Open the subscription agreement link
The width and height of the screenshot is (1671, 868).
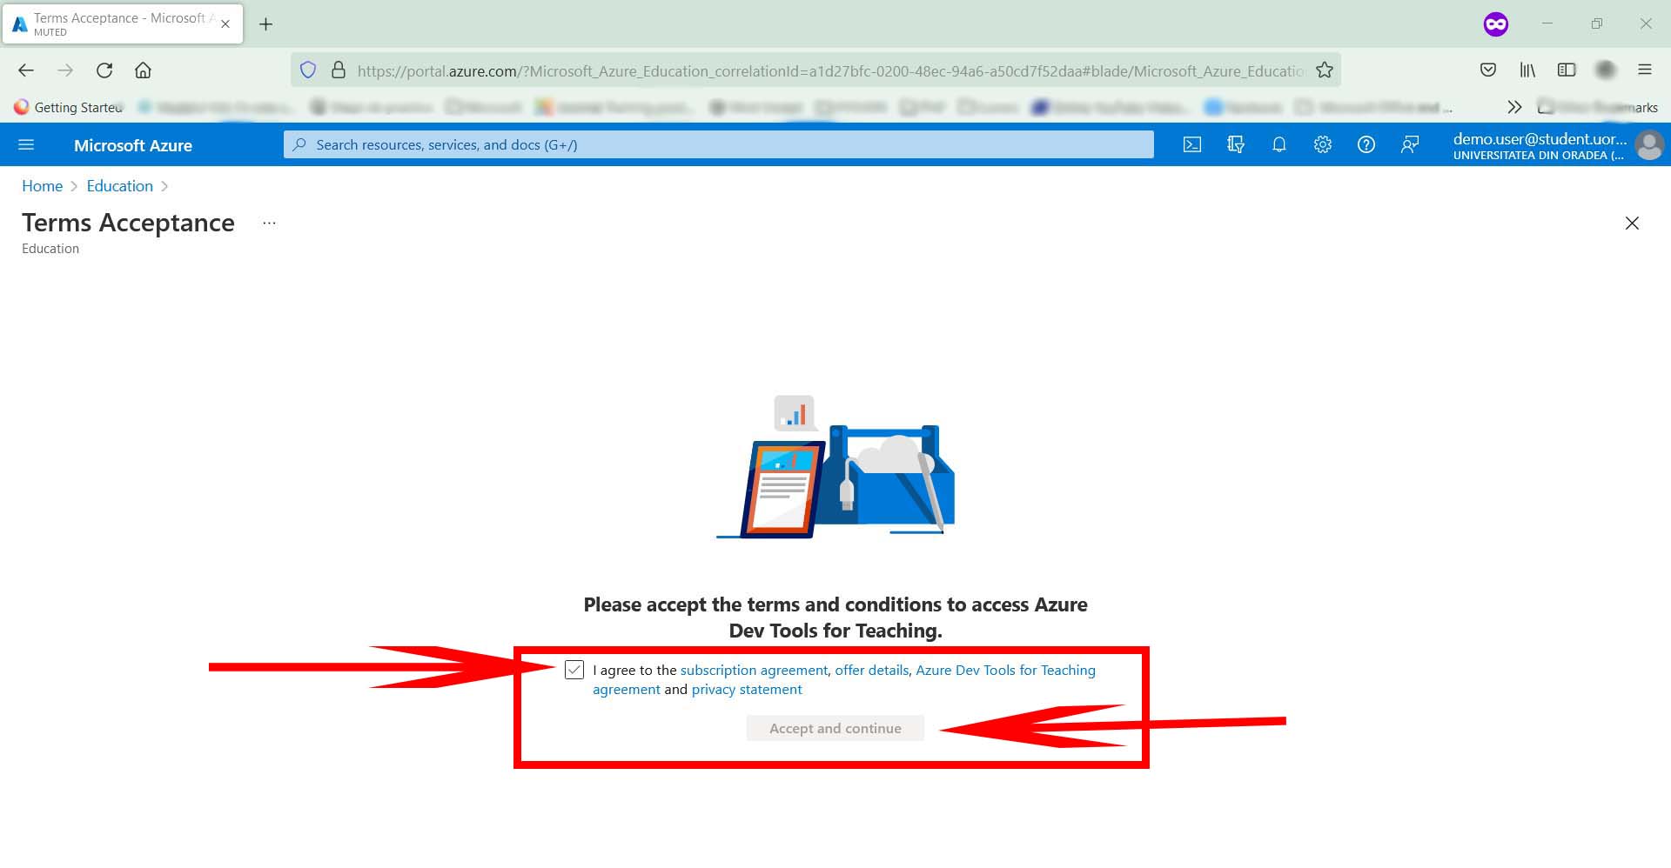click(x=754, y=671)
